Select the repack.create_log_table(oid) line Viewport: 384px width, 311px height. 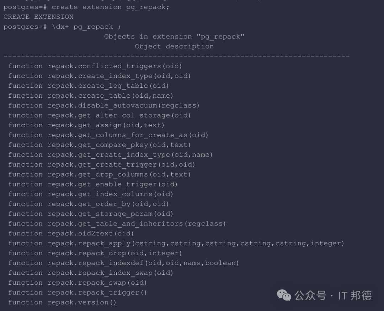(x=89, y=86)
